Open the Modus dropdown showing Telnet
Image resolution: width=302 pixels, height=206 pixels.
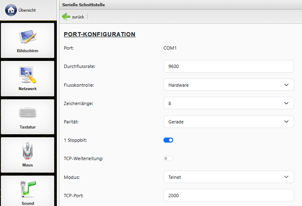click(x=228, y=177)
